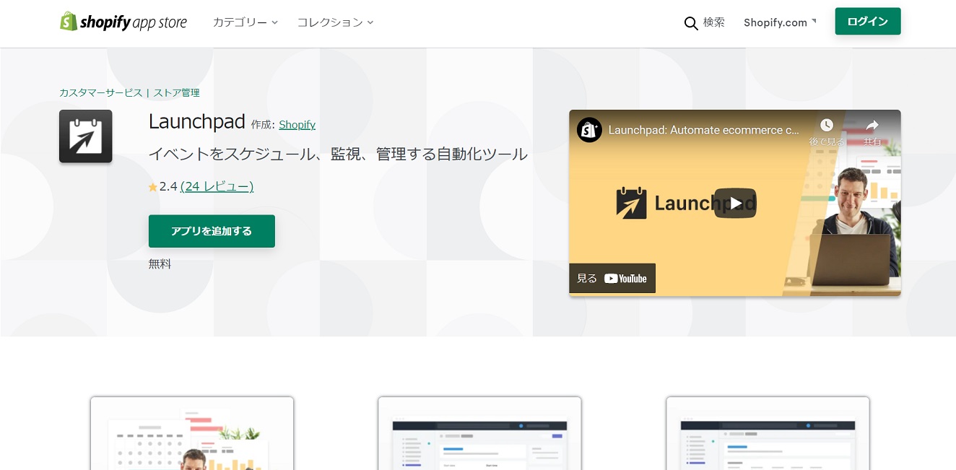The image size is (956, 470).
Task: Open the Shopify developer link
Action: click(x=297, y=125)
